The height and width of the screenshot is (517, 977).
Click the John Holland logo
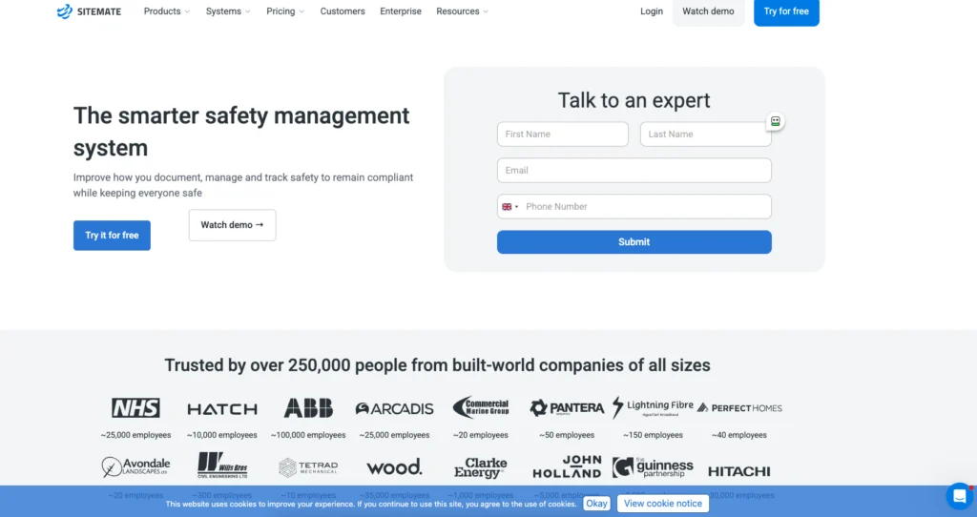567,466
